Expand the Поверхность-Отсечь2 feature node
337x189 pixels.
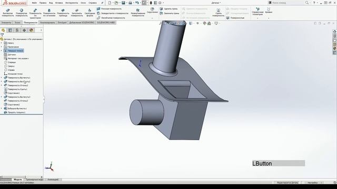2,86
